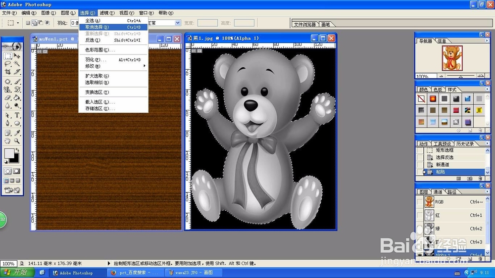
Task: Select the Magic Wand tool
Action: click(x=17, y=64)
